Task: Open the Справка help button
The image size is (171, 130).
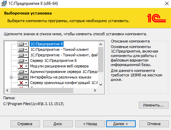Action: point(25,124)
